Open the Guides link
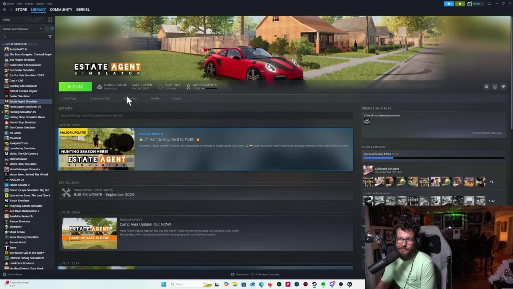Image resolution: width=513 pixels, height=289 pixels. click(x=155, y=98)
